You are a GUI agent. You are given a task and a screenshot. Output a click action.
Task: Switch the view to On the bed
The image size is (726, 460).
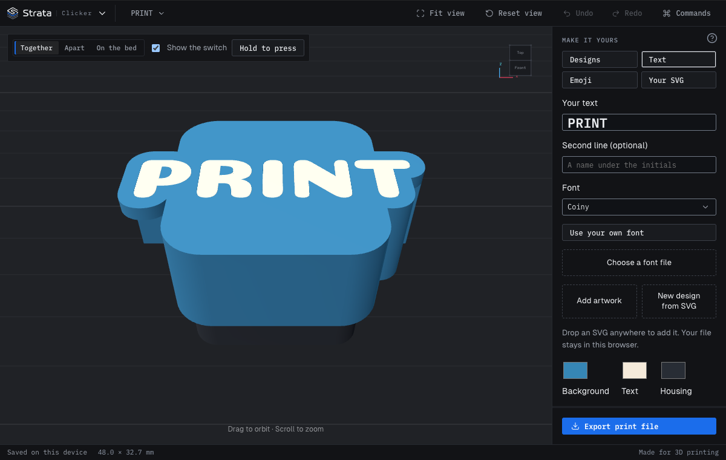117,48
